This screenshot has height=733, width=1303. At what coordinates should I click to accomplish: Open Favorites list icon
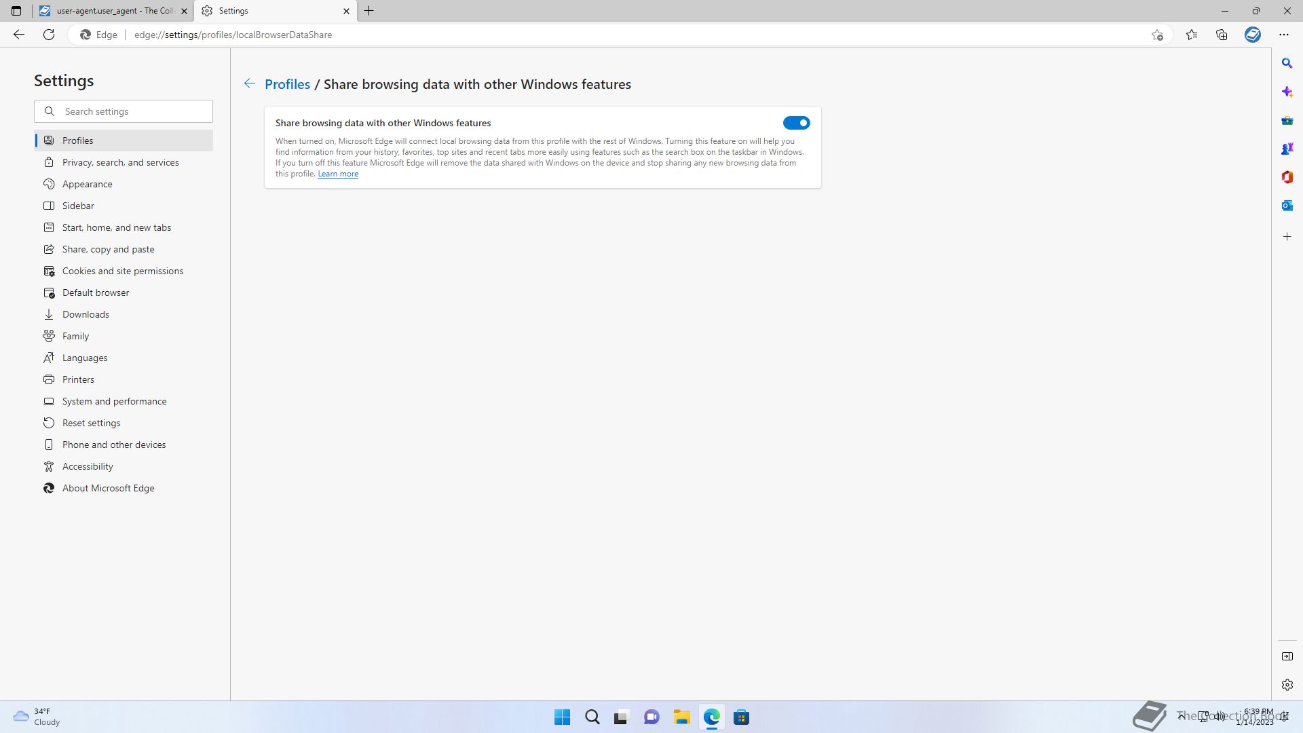point(1192,35)
